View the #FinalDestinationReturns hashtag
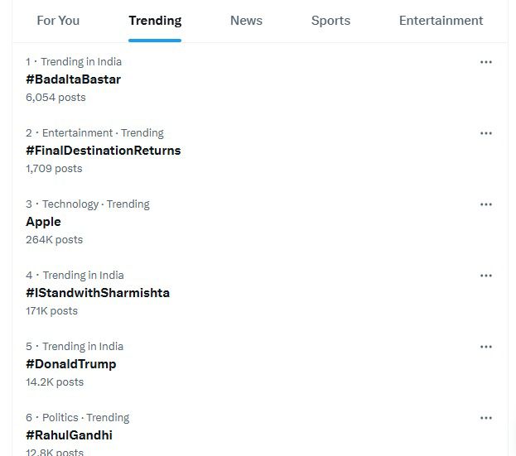The width and height of the screenshot is (516, 456). tap(103, 151)
